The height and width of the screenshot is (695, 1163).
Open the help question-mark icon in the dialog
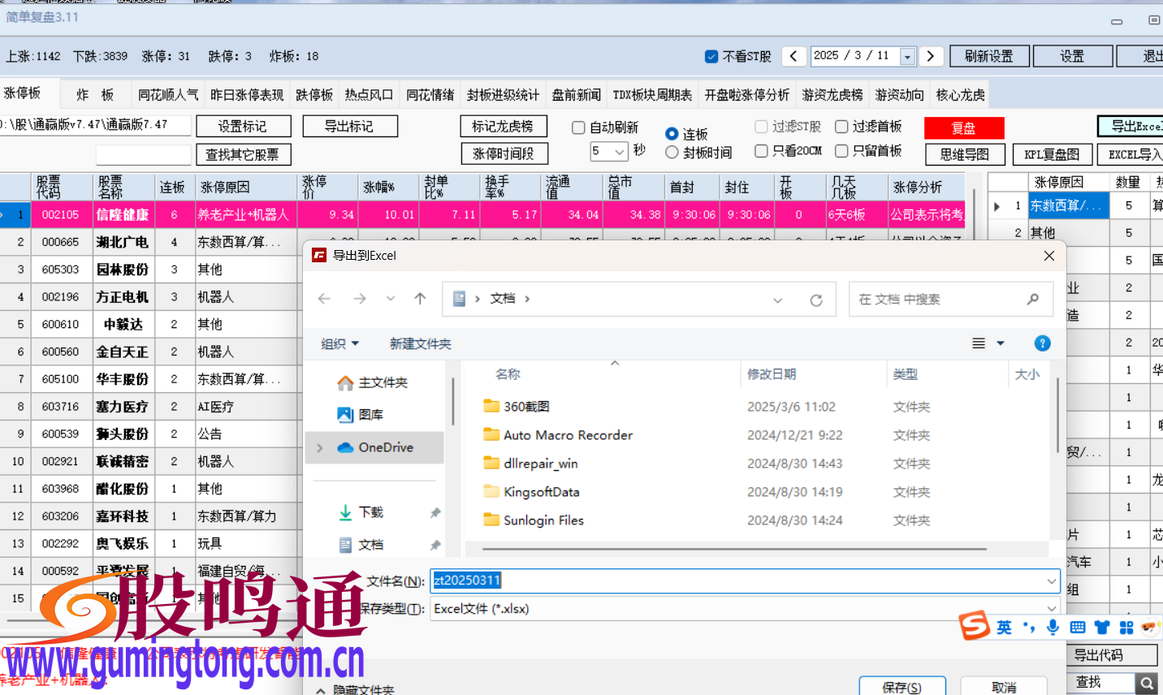click(x=1042, y=343)
